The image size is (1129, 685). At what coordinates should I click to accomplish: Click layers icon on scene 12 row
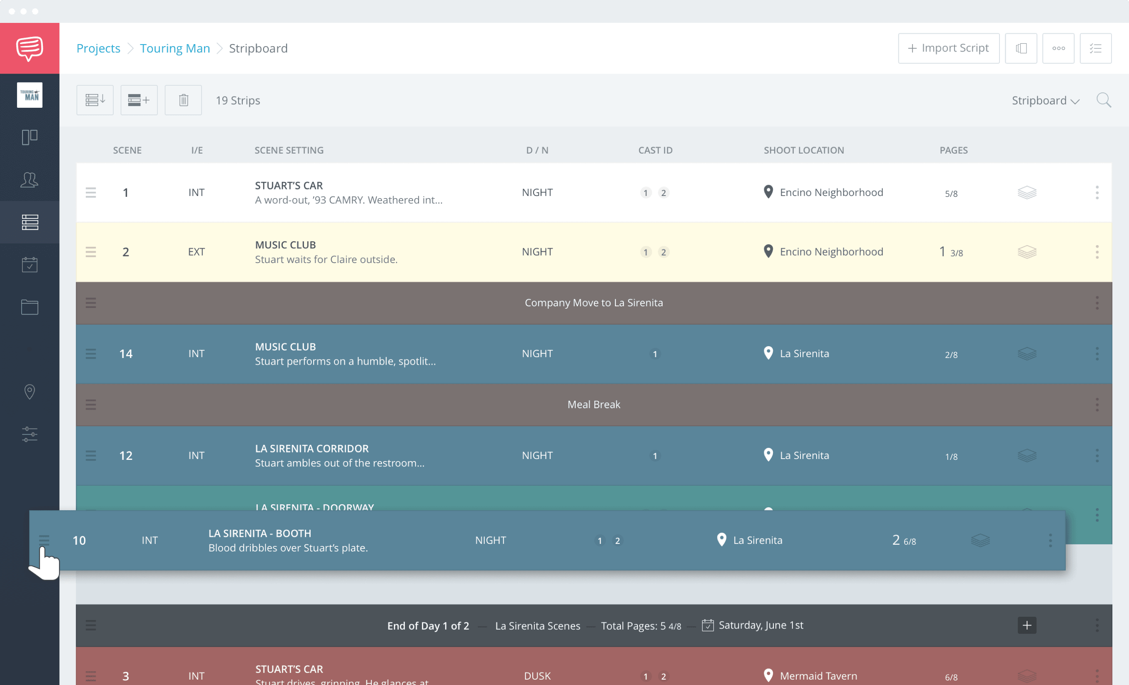click(x=1027, y=455)
